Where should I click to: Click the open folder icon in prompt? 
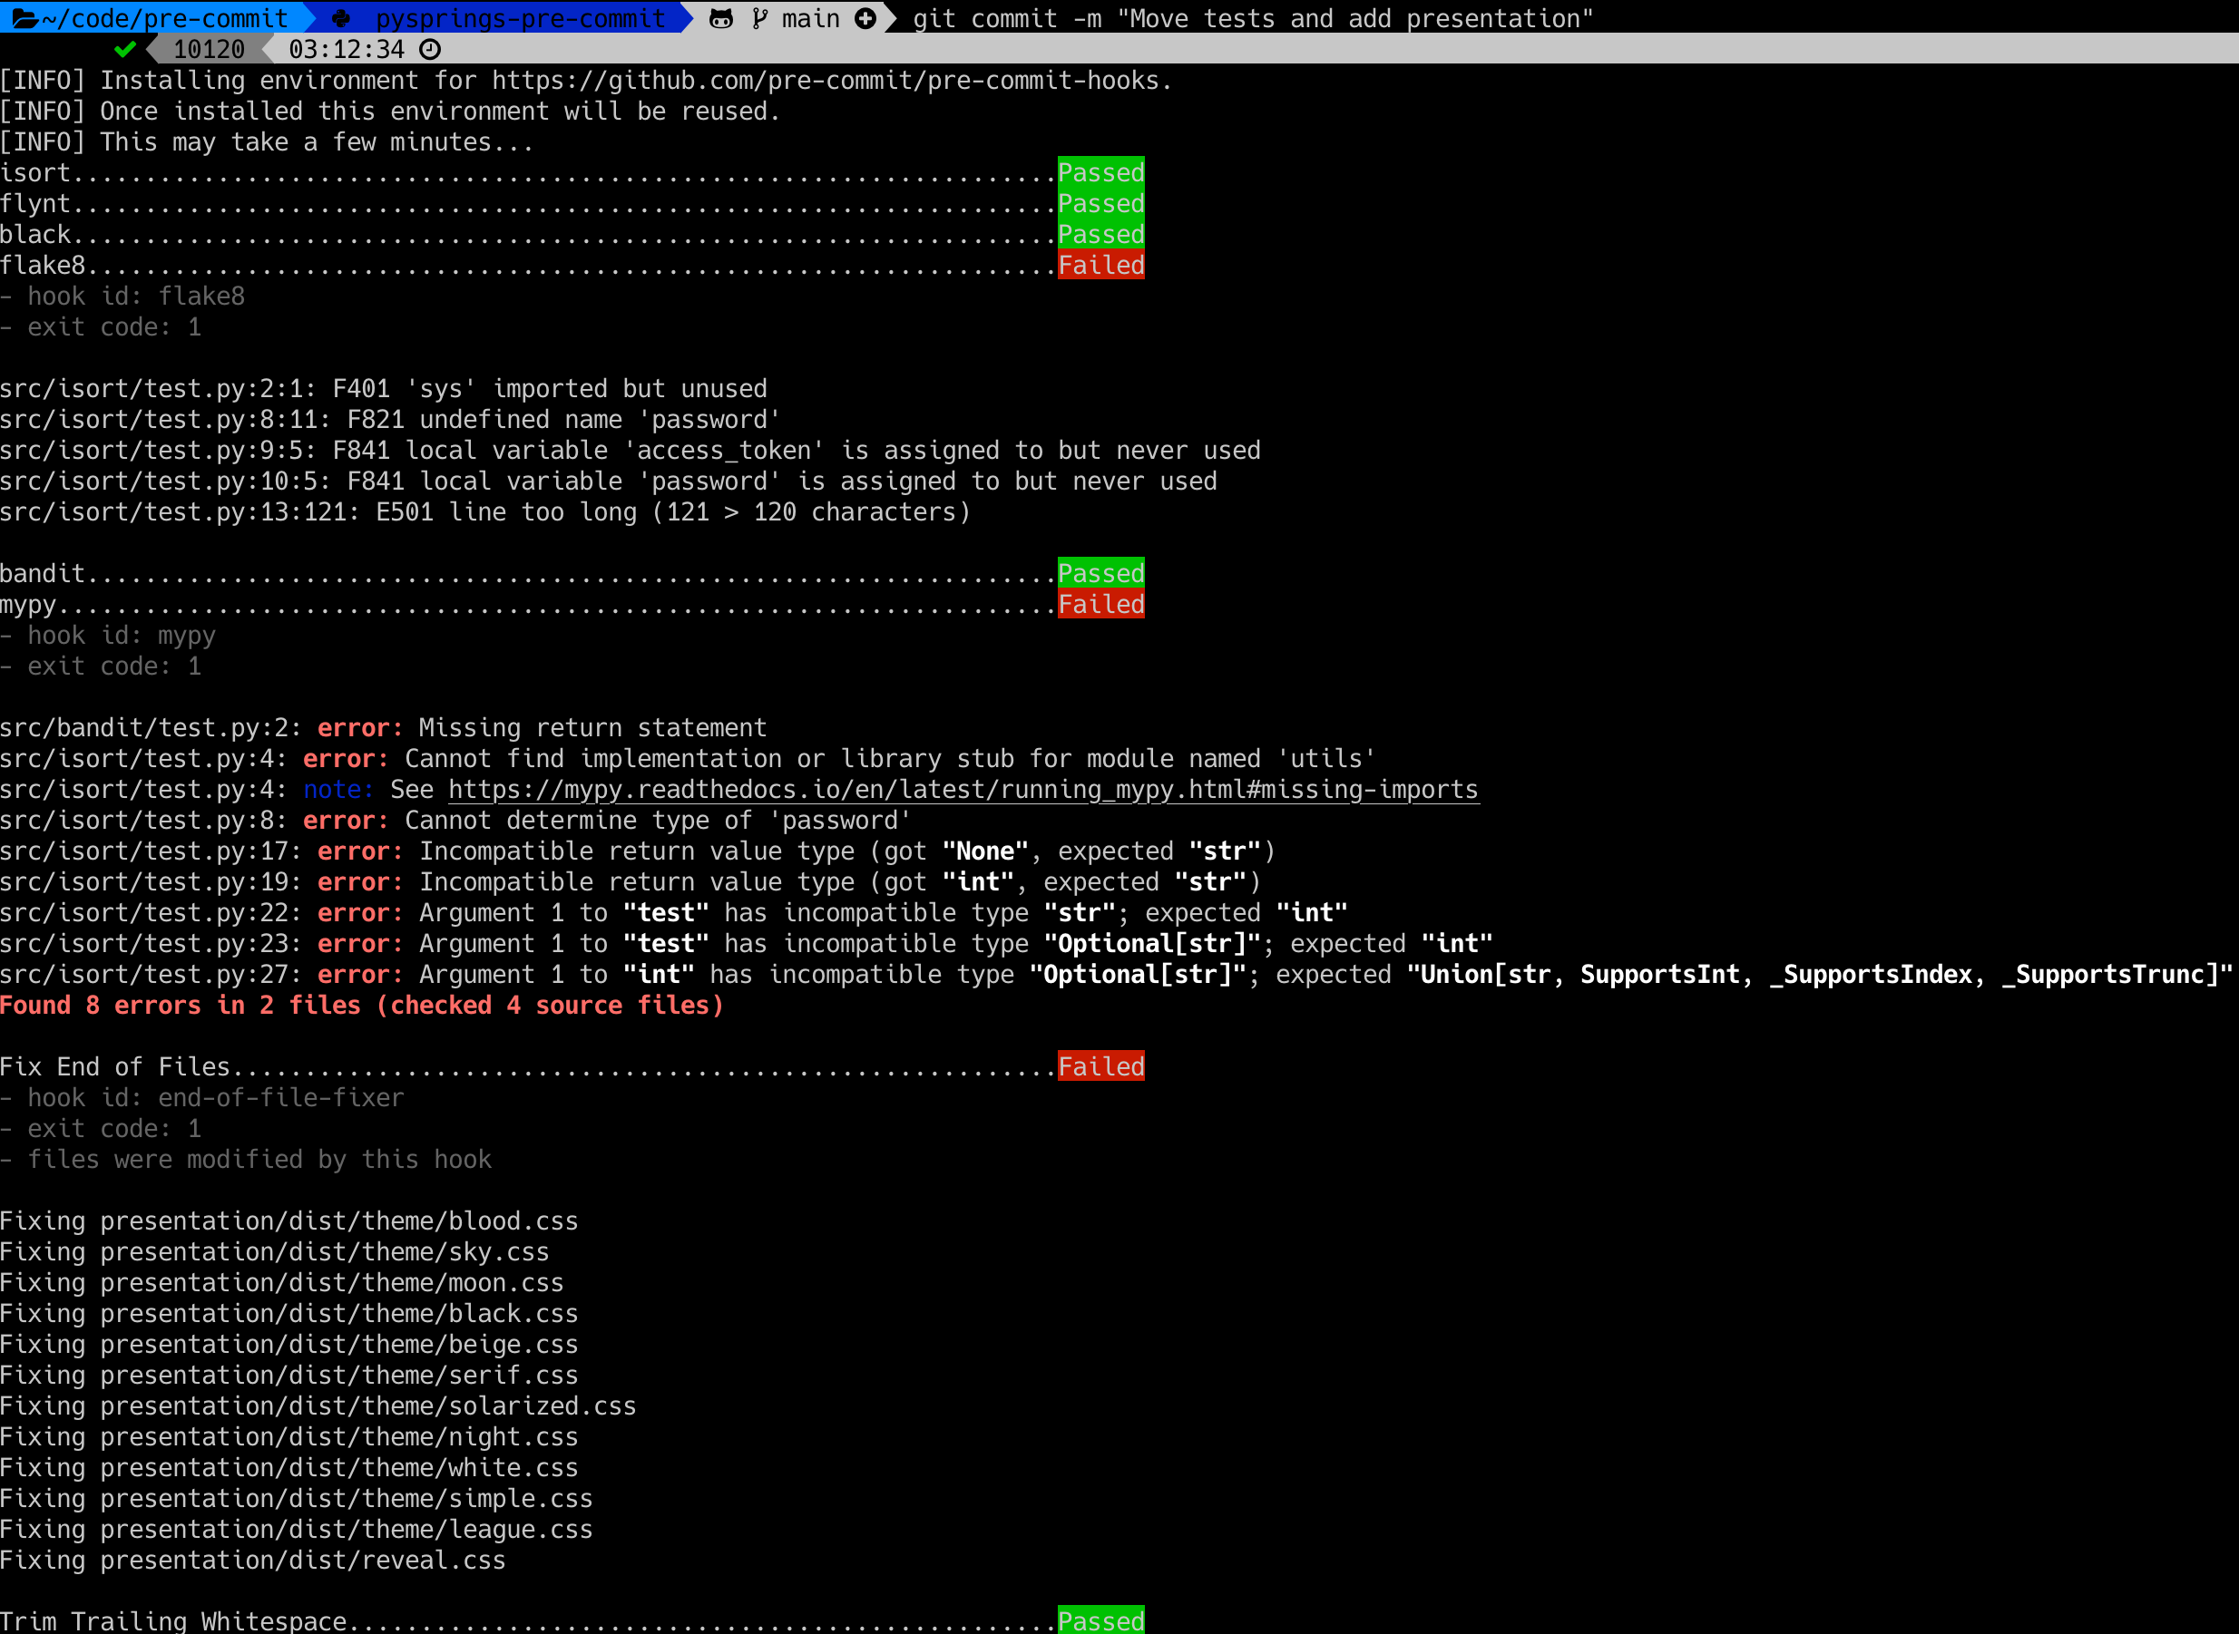(24, 18)
